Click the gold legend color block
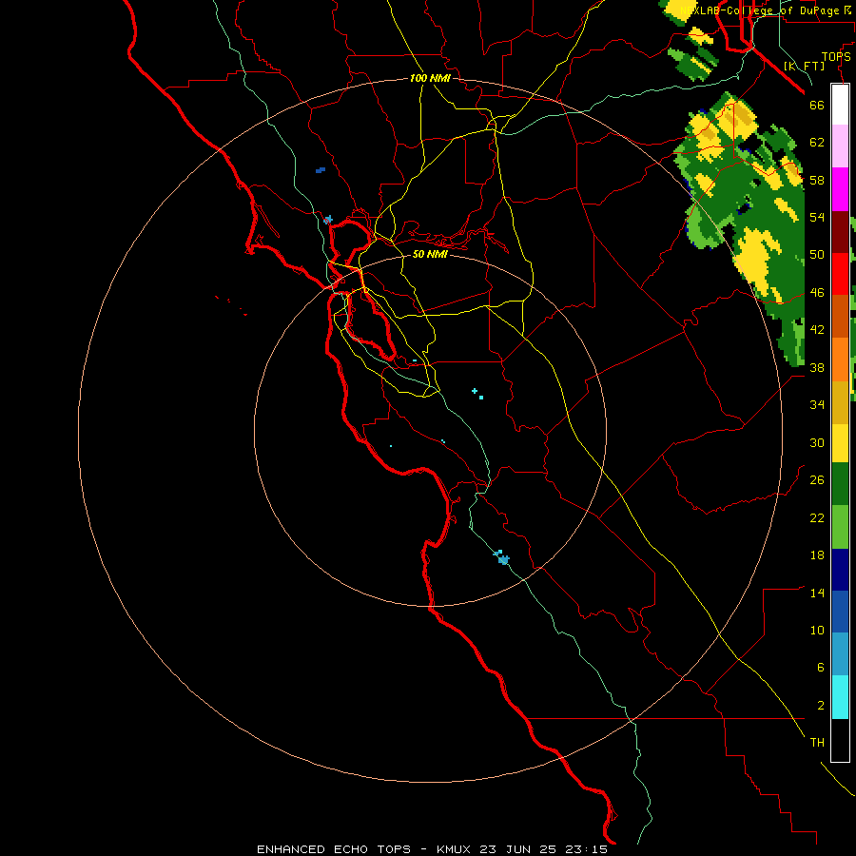 840,403
